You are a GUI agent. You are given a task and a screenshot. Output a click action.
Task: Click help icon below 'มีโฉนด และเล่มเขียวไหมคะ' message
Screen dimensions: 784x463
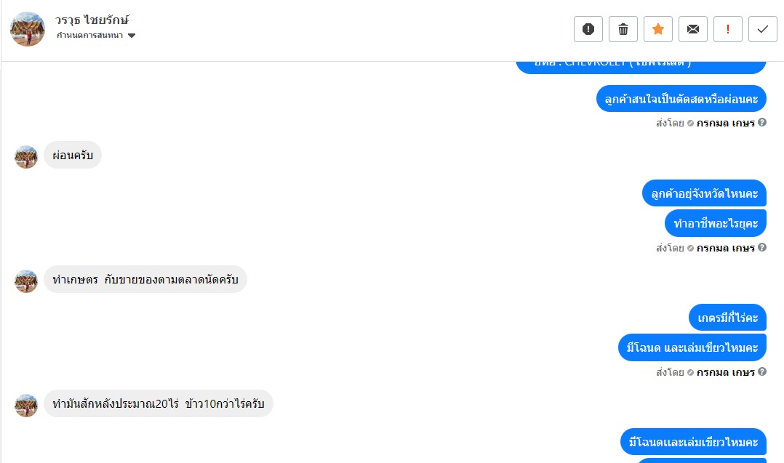762,372
